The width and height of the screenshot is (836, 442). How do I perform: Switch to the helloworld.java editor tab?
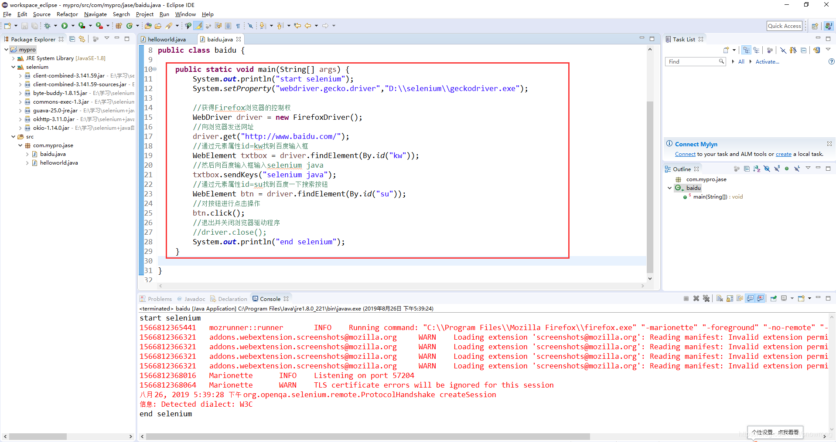click(168, 39)
